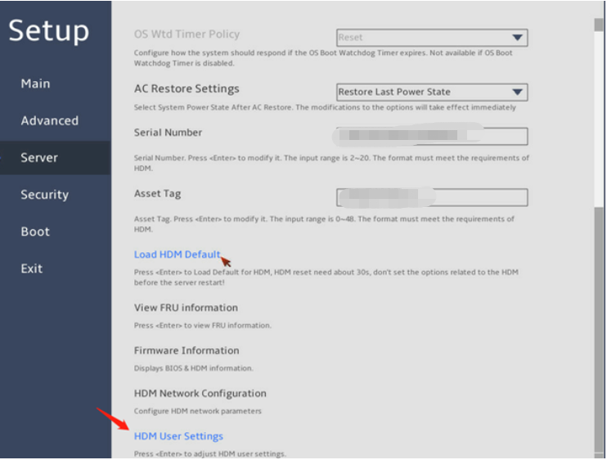607x460 pixels.
Task: Open the Main setup menu
Action: coord(35,83)
